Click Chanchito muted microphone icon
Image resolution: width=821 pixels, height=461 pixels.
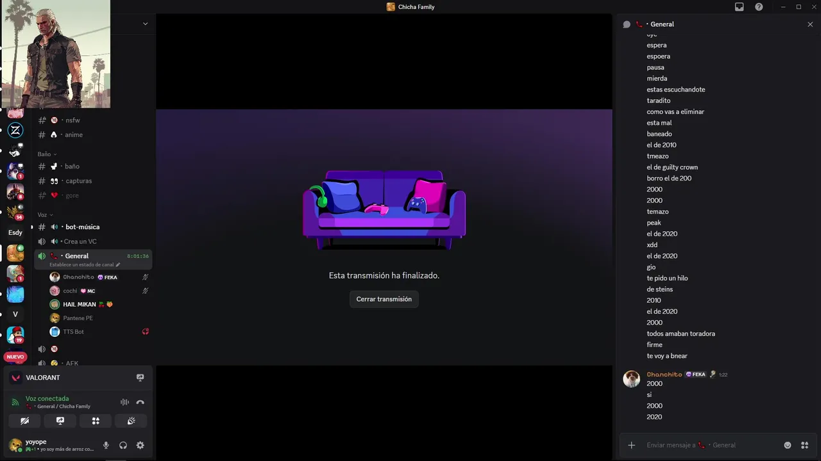point(145,277)
